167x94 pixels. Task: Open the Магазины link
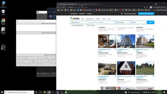coord(82,14)
